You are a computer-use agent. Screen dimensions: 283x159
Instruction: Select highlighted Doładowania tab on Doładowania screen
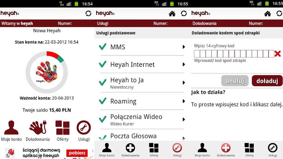click(x=226, y=150)
